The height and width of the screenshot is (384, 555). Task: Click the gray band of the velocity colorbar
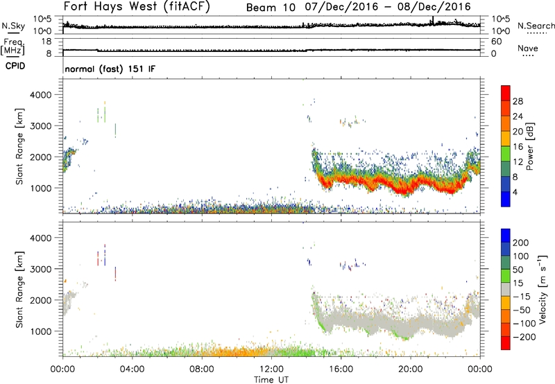coord(506,290)
